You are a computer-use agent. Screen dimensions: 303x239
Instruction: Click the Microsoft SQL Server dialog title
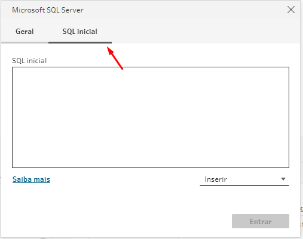pyautogui.click(x=48, y=10)
